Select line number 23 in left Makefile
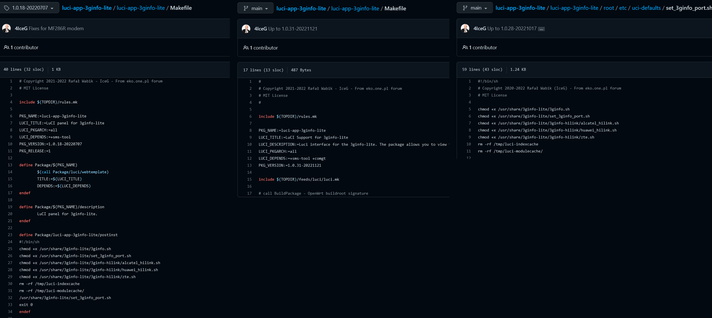This screenshot has width=712, height=318. 10,235
